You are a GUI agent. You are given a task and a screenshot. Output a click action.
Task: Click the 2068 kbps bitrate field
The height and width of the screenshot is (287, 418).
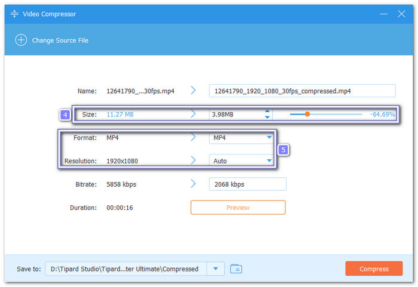(247, 184)
